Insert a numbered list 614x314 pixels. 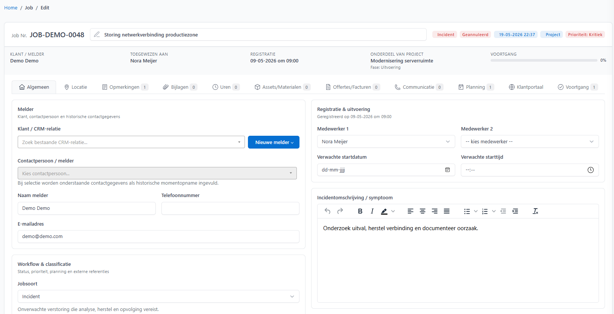coord(485,211)
